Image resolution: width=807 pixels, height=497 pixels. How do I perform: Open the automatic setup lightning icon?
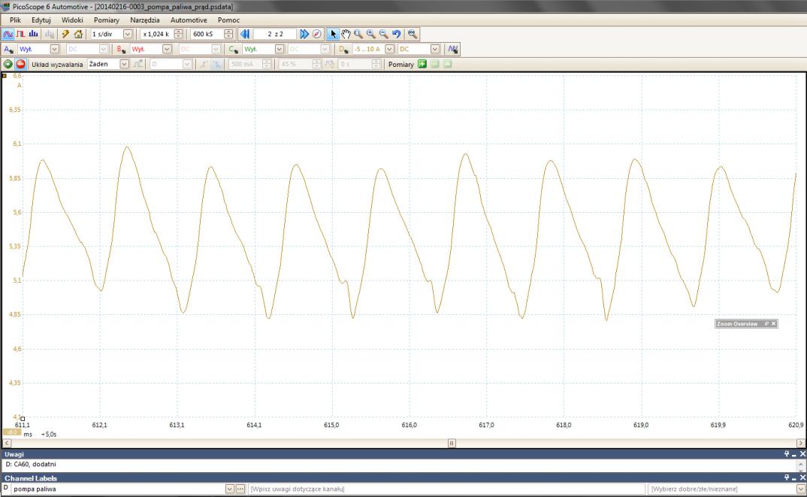coord(65,34)
